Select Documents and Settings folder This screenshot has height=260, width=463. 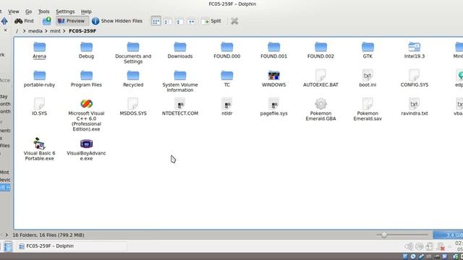coord(133,53)
